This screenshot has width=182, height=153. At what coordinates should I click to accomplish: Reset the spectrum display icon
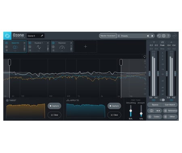pyautogui.click(x=144, y=56)
